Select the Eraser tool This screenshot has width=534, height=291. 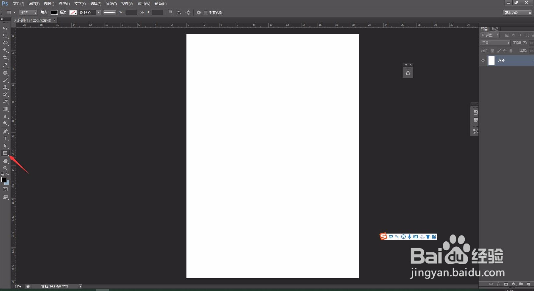coord(5,102)
